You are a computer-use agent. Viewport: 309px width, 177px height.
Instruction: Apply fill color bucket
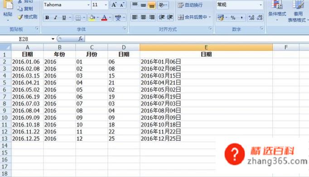click(x=92, y=18)
